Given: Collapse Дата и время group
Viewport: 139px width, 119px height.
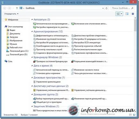Looking at the screenshot, I should click(x=32, y=66).
